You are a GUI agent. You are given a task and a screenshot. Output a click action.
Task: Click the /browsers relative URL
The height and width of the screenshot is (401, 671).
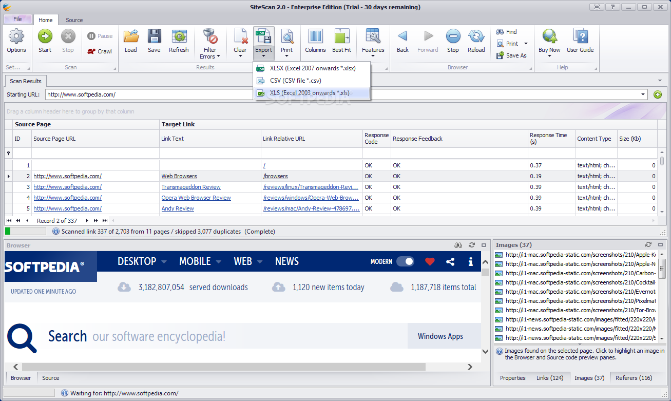tap(276, 176)
